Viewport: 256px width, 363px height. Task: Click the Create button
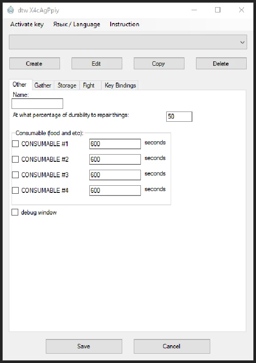(x=35, y=64)
